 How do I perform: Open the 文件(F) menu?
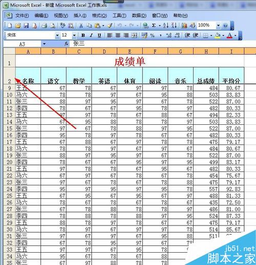click(22, 16)
